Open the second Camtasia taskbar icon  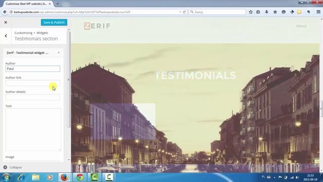(109, 177)
